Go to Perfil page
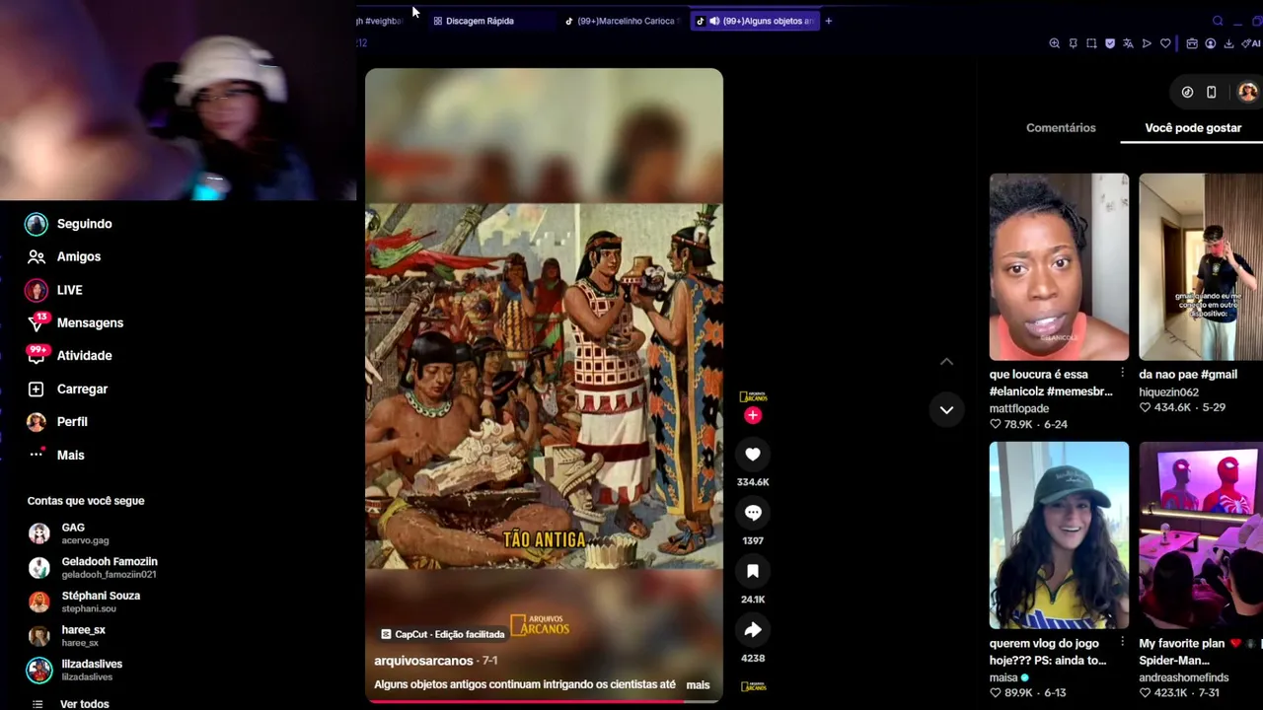Viewport: 1263px width, 710px height. [x=57, y=421]
